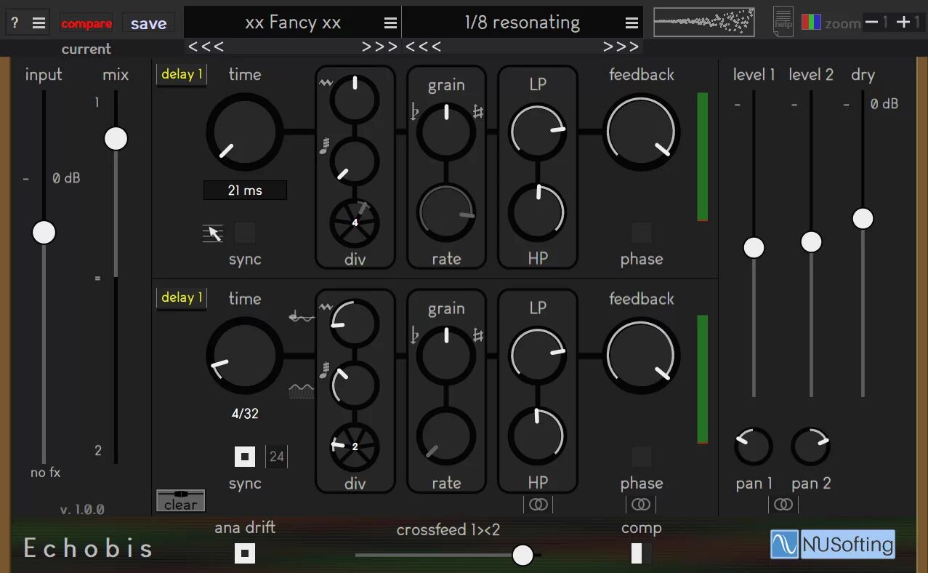Toggle the ana drift switch
This screenshot has width=928, height=573.
tap(245, 553)
